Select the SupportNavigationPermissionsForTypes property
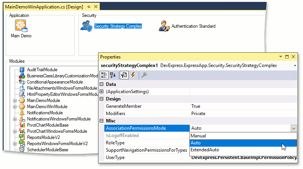Image resolution: width=303 pixels, height=169 pixels. [x=147, y=150]
